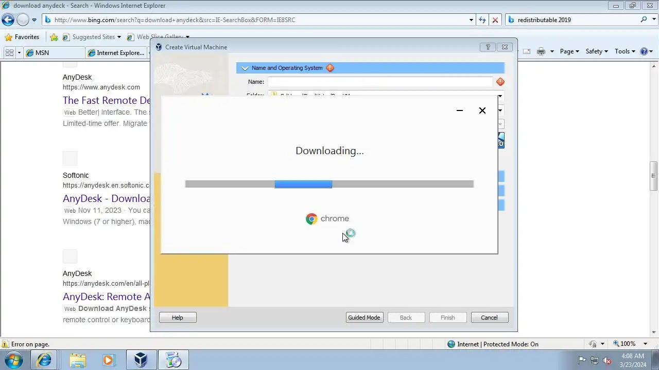Screen dimensions: 659x370
Task: Click the search magnifier icon
Action: pos(644,20)
